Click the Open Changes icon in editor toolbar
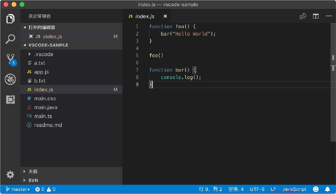The height and width of the screenshot is (194, 336). point(303,16)
